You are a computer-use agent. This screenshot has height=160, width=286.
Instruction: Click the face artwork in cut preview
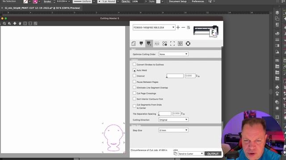[114, 137]
